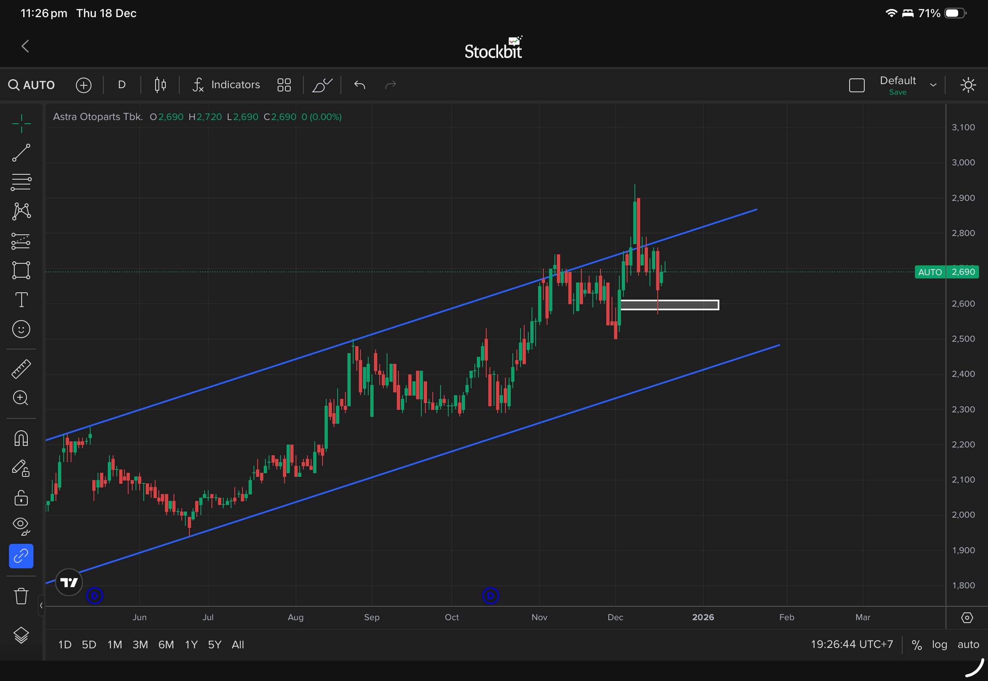Click the trash remove drawings icon
Viewport: 988px width, 681px height.
pos(21,596)
